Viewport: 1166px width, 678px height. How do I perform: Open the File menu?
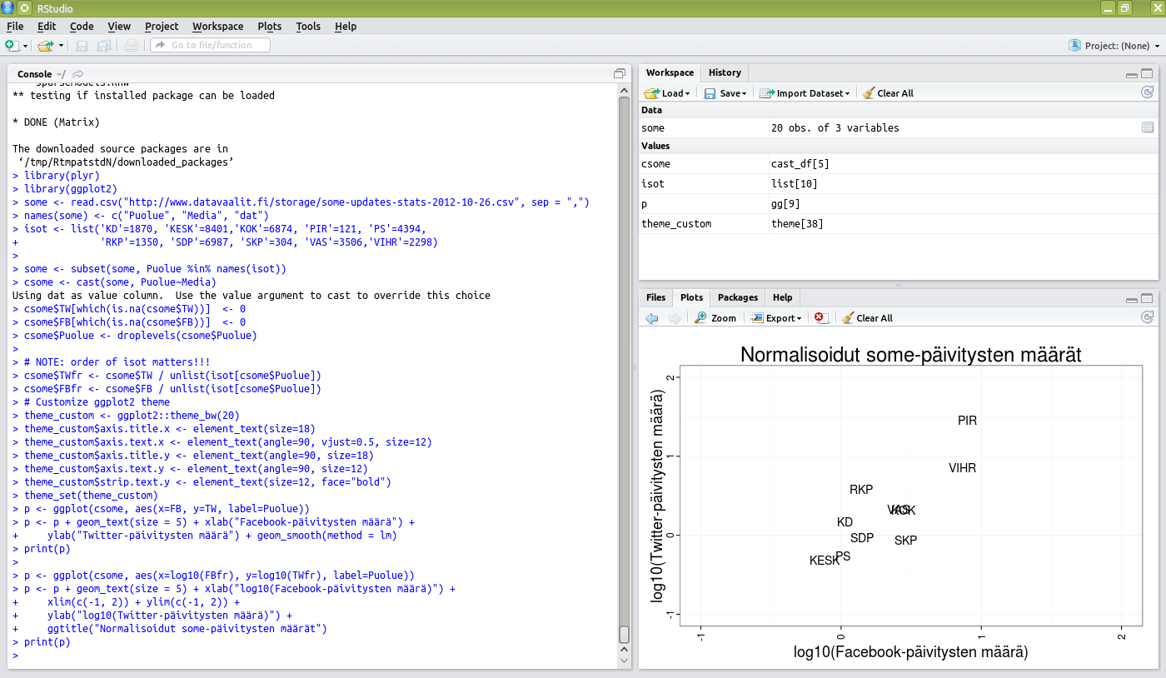[x=15, y=26]
